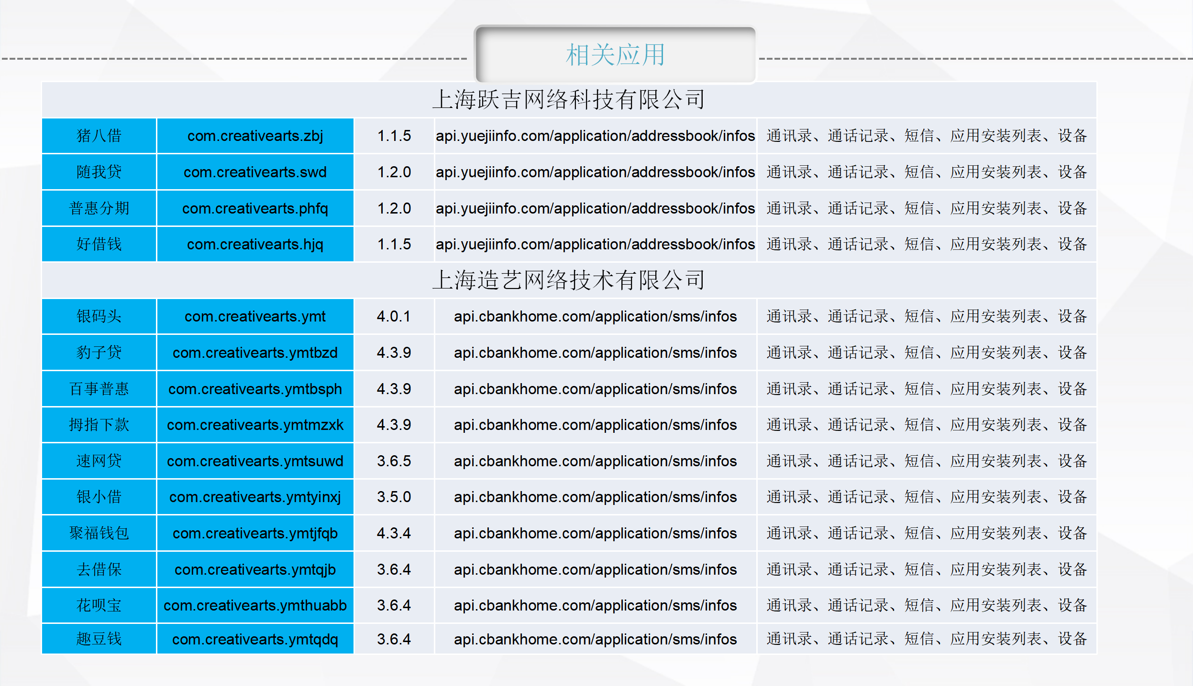Click the 相关应用 title box

pos(615,54)
